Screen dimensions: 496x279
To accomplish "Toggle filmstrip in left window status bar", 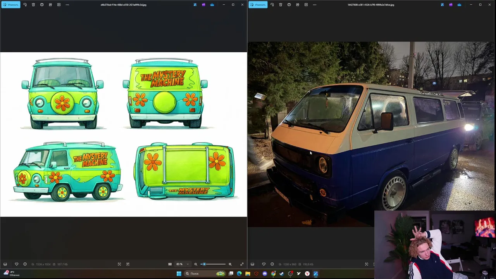I will [5, 264].
